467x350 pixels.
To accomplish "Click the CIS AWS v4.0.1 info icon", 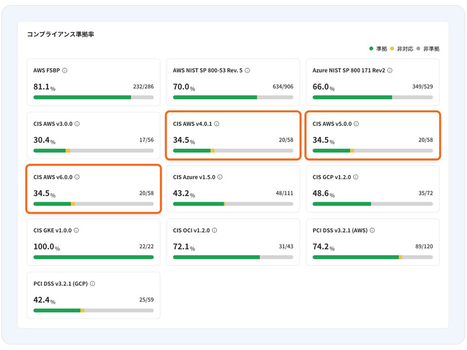I will point(217,124).
